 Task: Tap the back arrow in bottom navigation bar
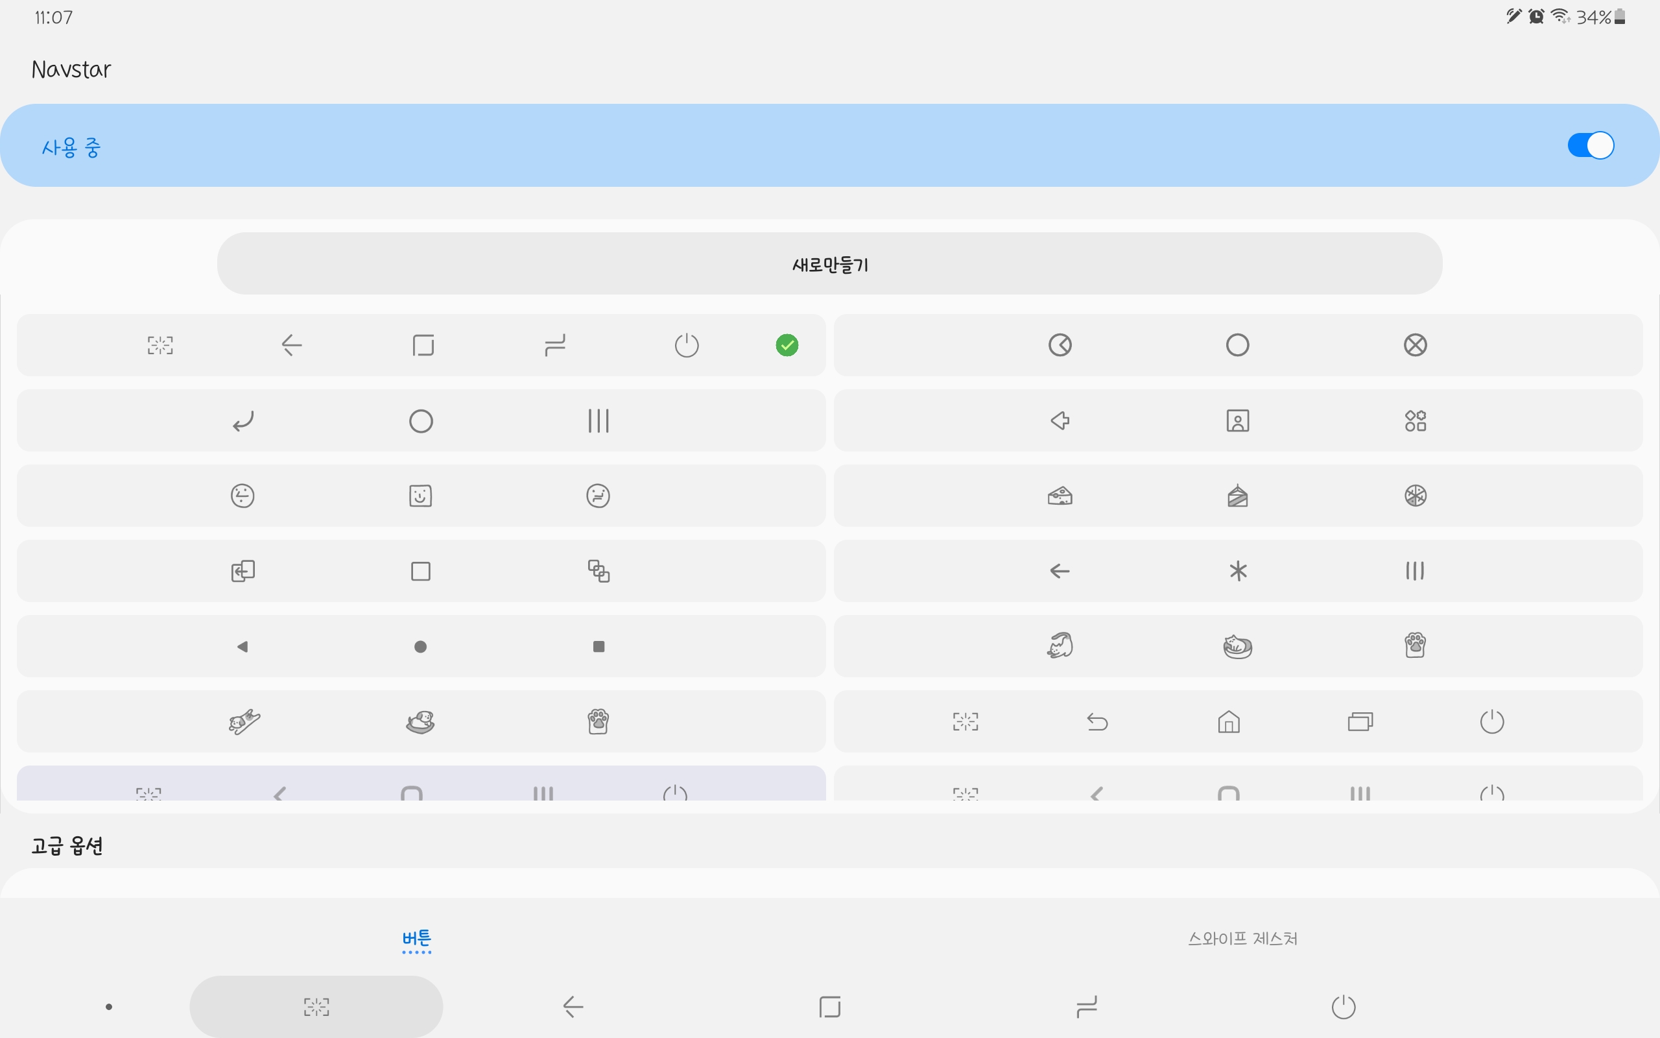coord(573,1006)
